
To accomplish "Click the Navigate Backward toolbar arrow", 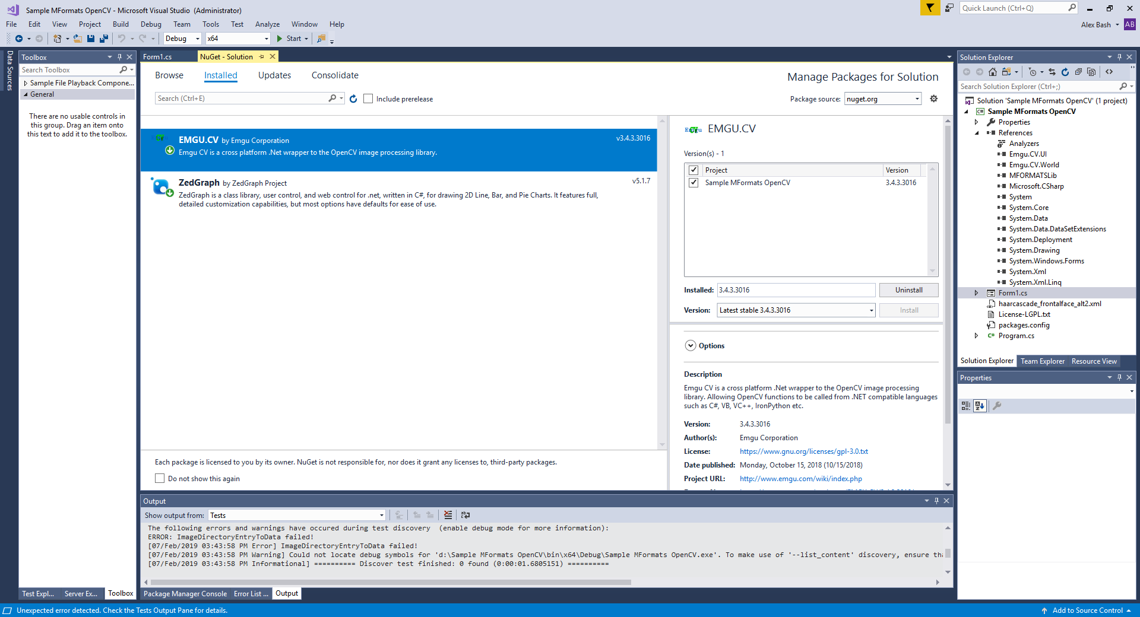I will [x=19, y=39].
